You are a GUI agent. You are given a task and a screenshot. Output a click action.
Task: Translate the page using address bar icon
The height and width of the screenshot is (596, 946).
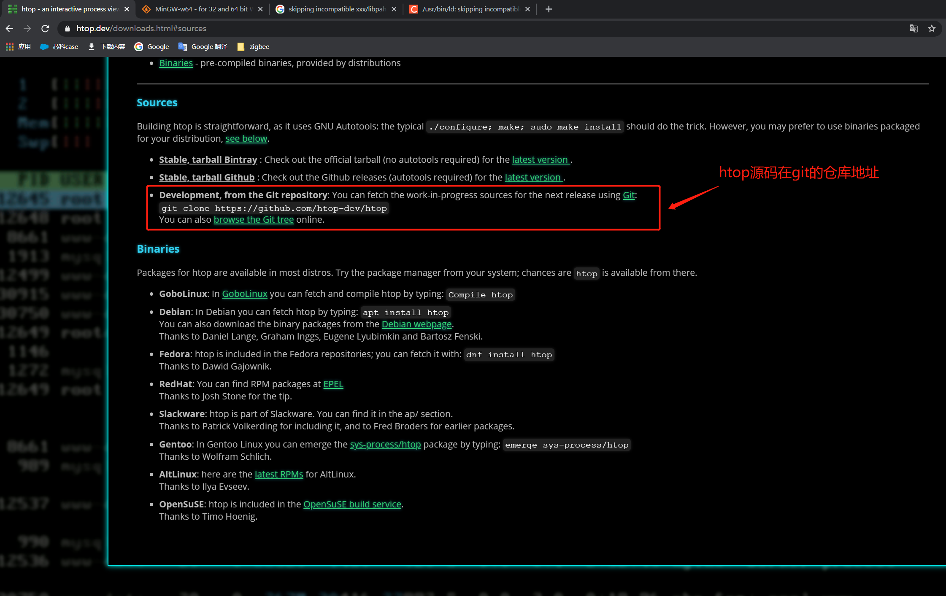914,28
